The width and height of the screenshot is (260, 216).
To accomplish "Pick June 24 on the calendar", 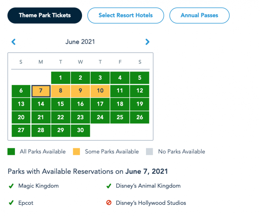I will [x=100, y=117].
